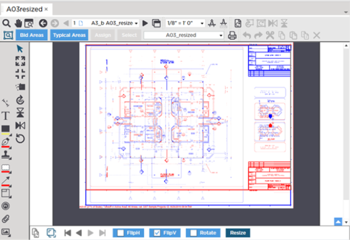Click the vertical scrollbar down arrow
This screenshot has height=240, width=350.
(346, 222)
